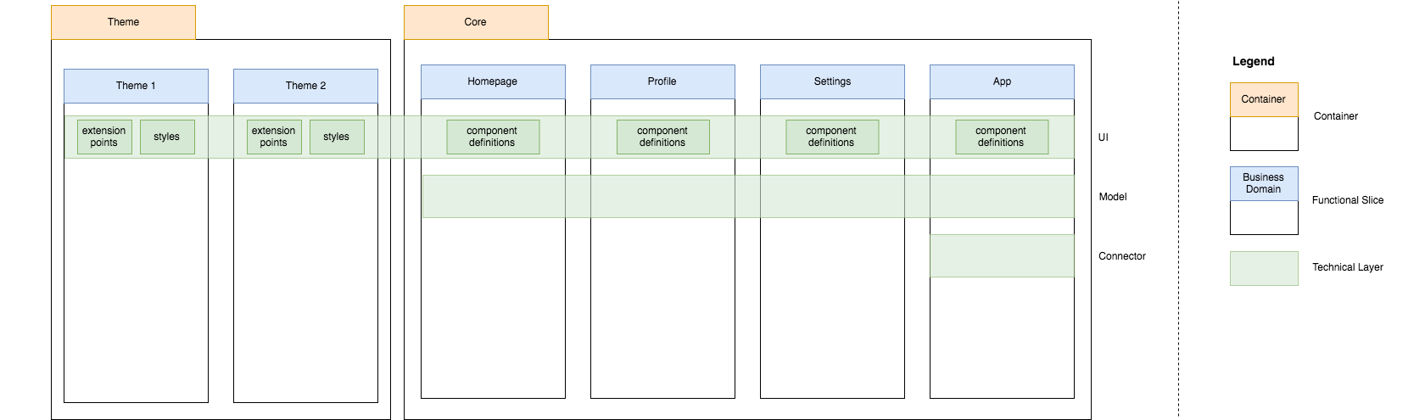1425x420 pixels.
Task: Click Settings' component definitions box
Action: 832,137
